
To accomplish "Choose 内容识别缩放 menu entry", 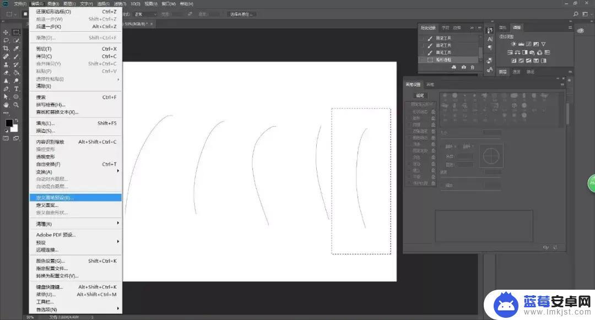I will click(x=75, y=142).
